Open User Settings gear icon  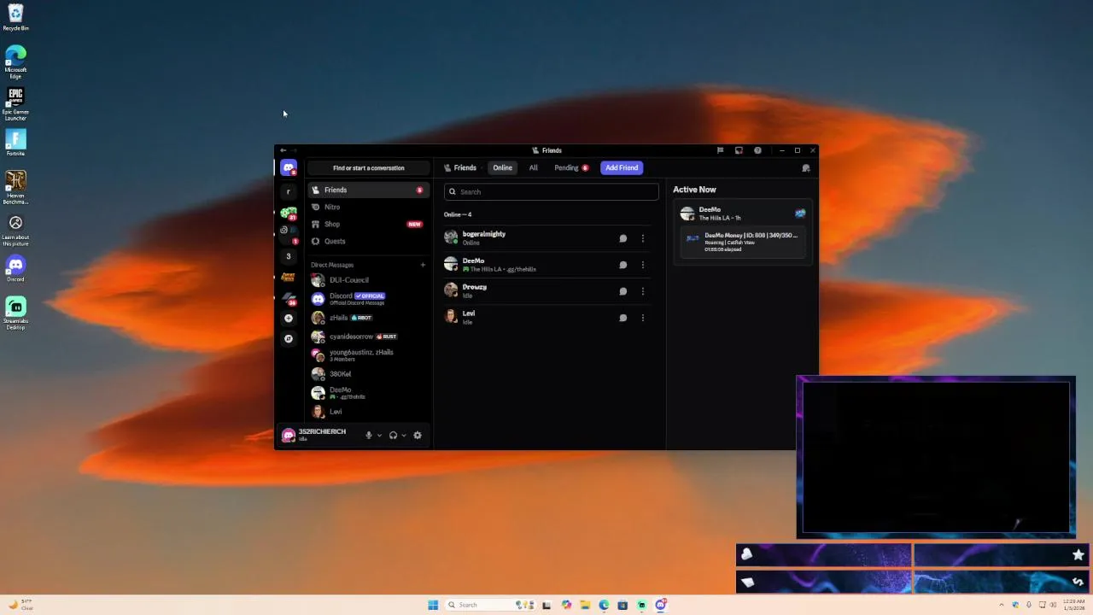click(x=418, y=436)
